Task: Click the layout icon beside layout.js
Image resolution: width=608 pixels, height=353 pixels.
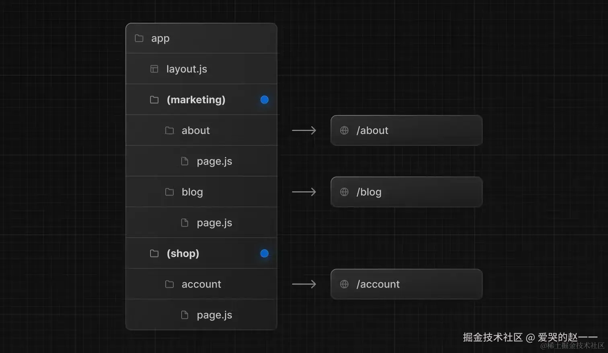Action: pos(154,69)
